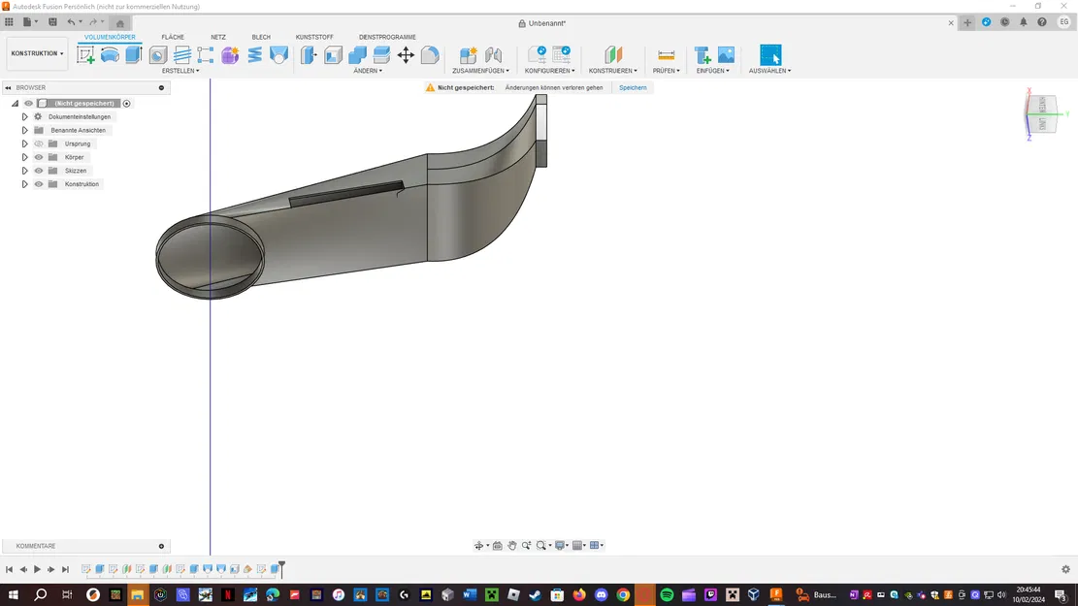
Task: Open Spotify from the Windows taskbar
Action: coord(667,594)
